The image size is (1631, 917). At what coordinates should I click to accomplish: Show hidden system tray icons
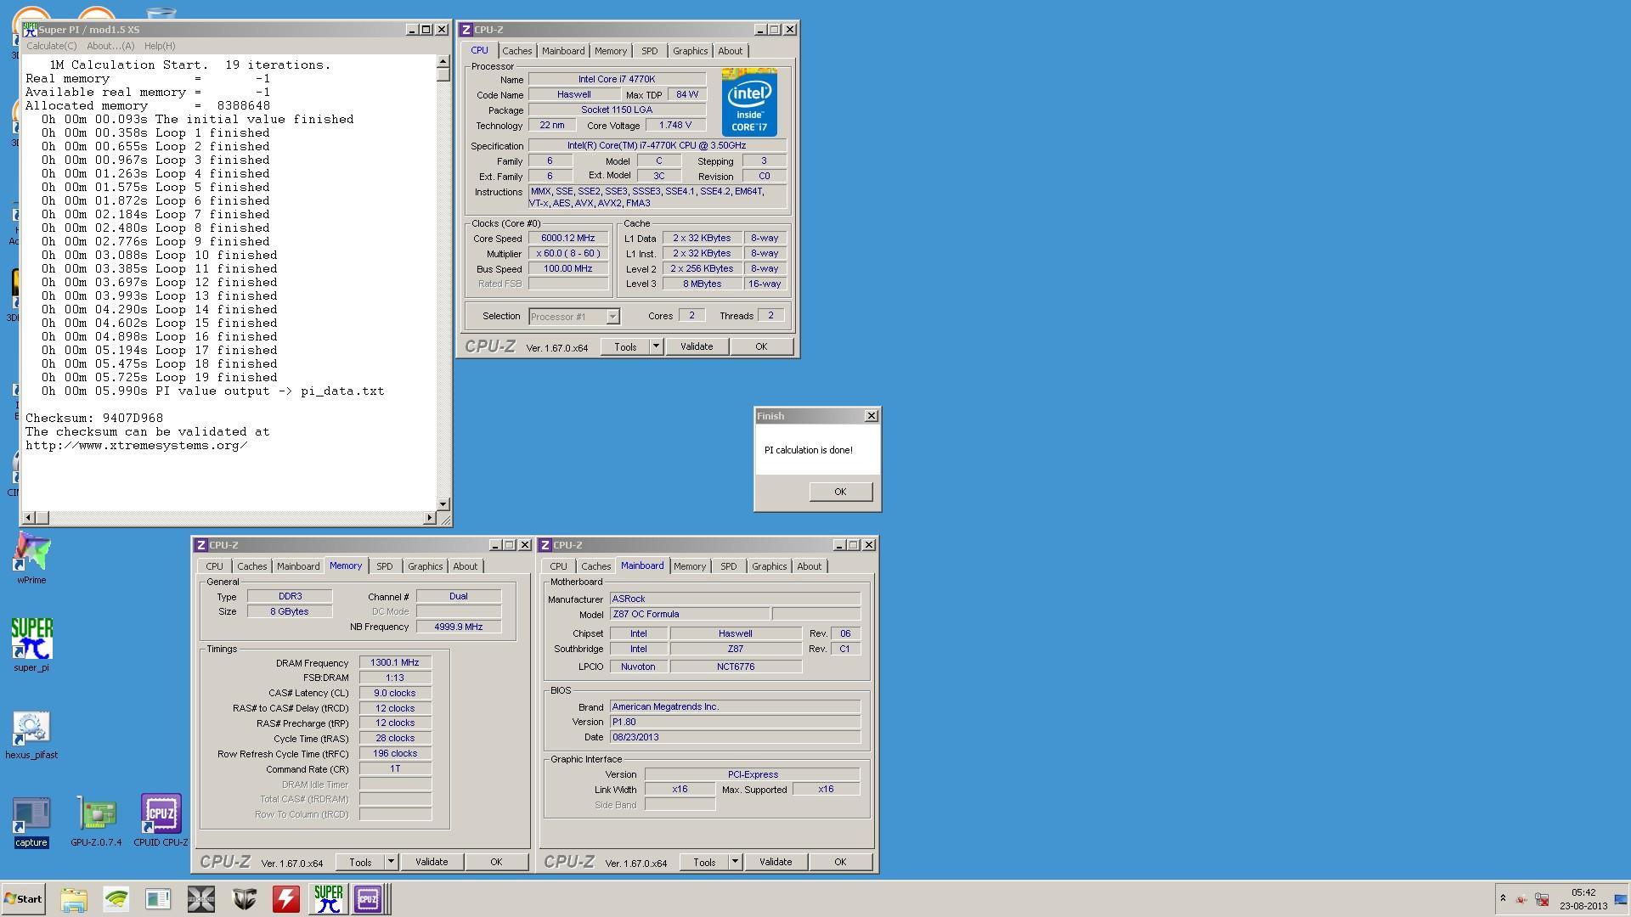click(1503, 899)
